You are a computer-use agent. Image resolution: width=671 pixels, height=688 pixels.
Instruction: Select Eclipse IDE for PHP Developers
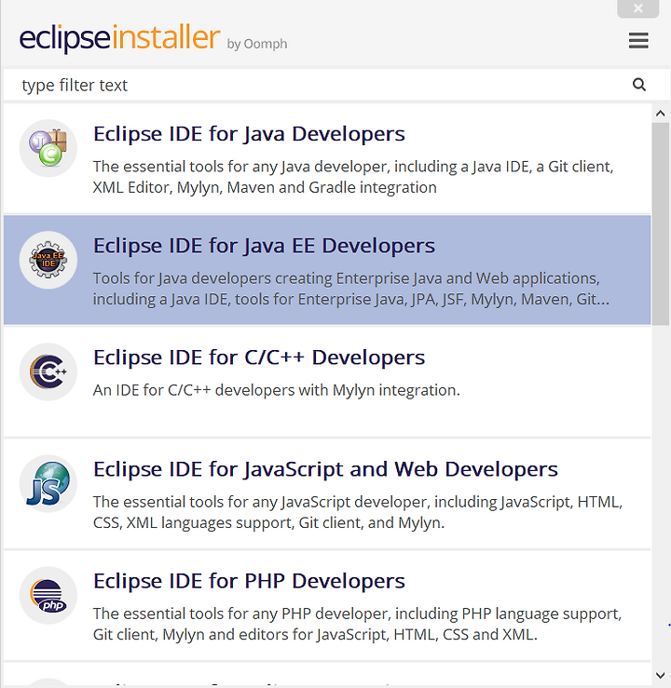coord(327,605)
